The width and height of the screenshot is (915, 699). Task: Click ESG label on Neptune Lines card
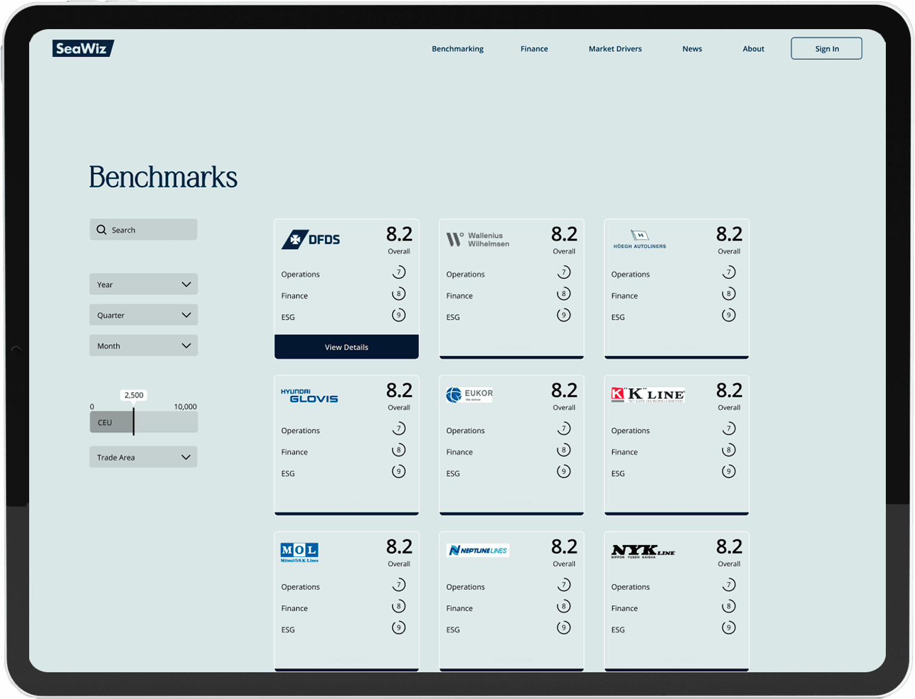453,629
